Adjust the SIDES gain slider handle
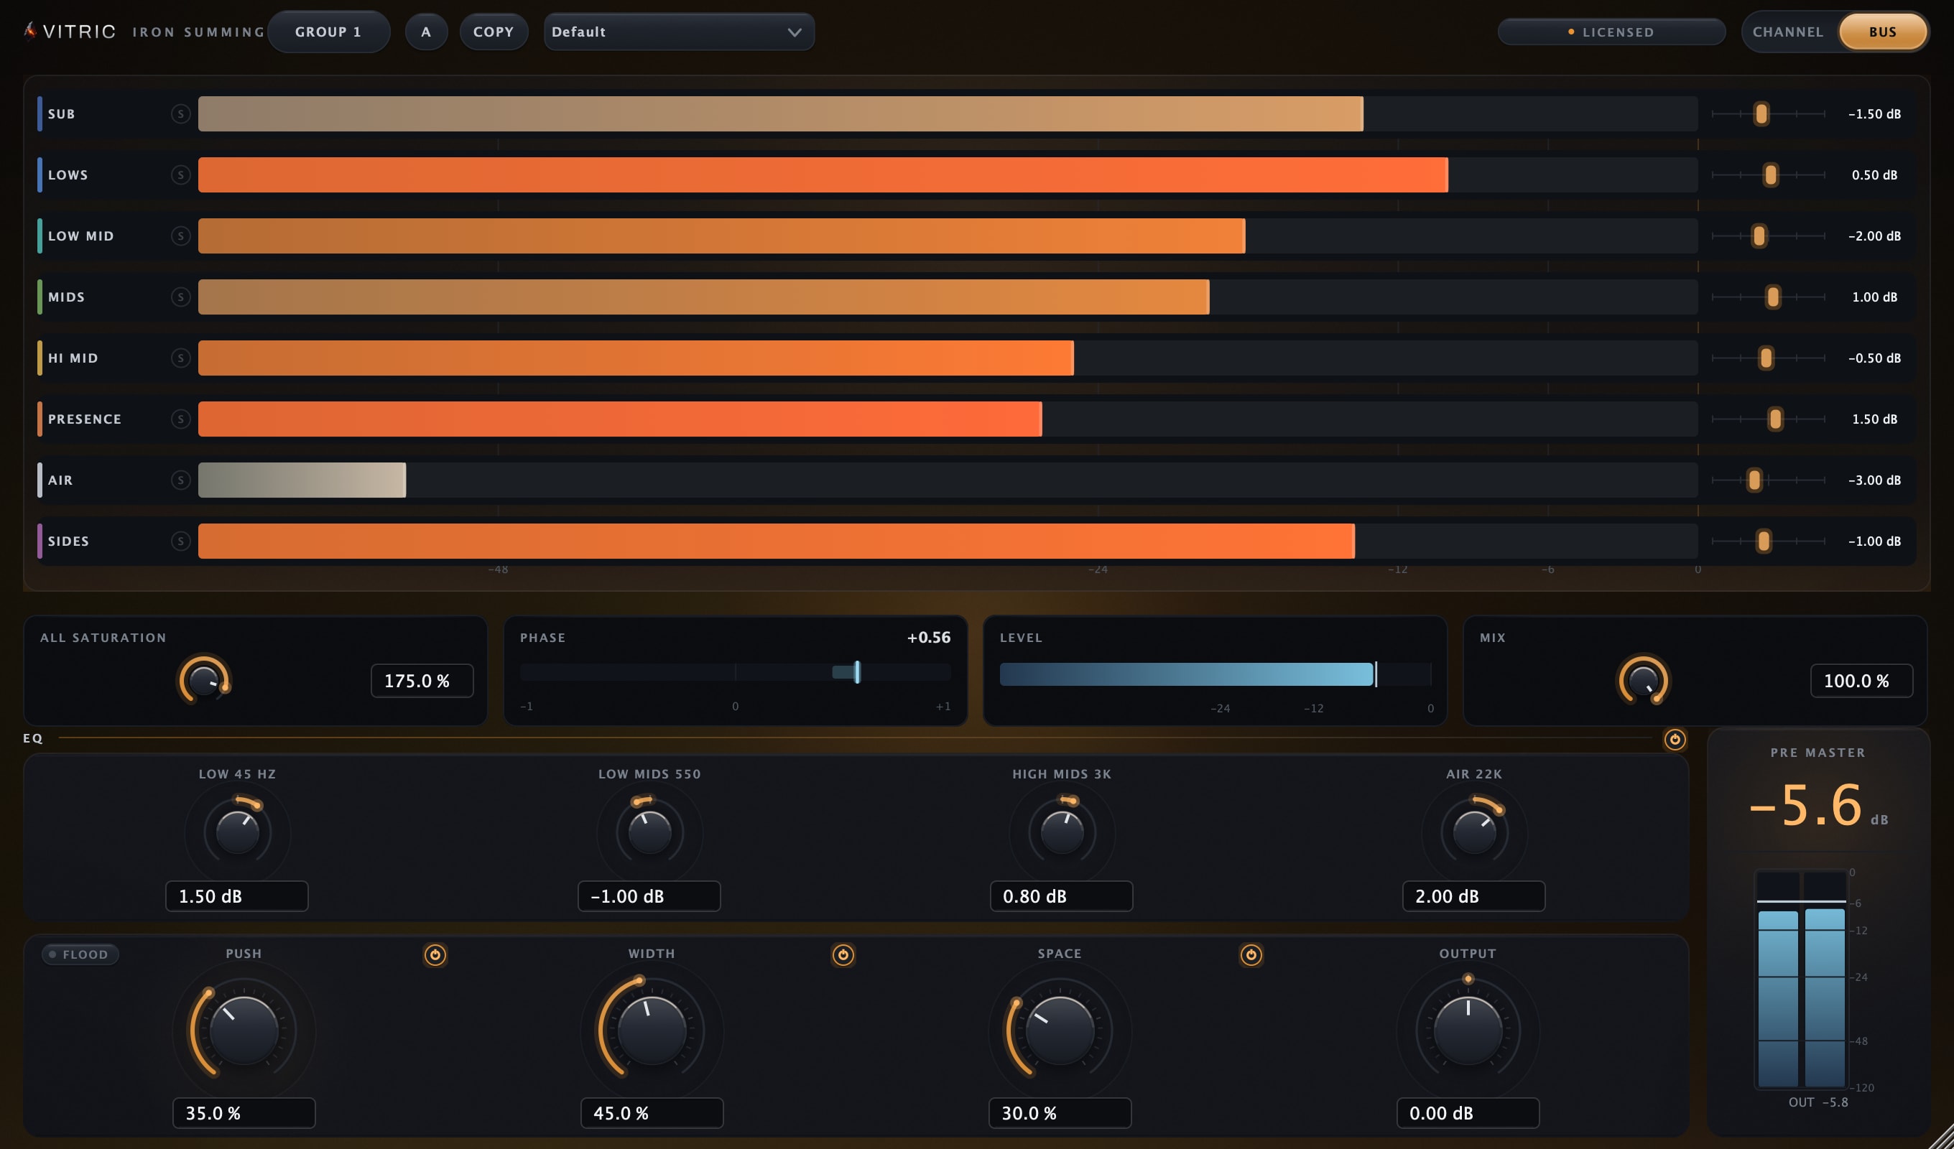This screenshot has width=1954, height=1149. click(1764, 541)
